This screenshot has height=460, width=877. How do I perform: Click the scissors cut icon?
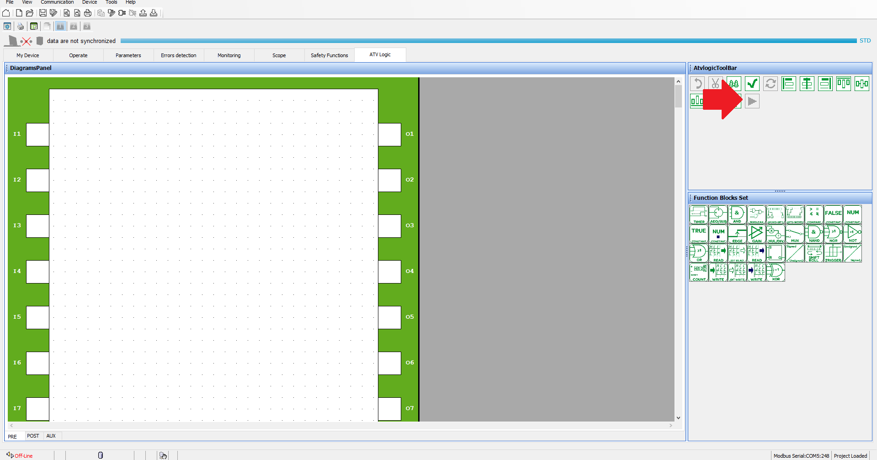tap(716, 84)
